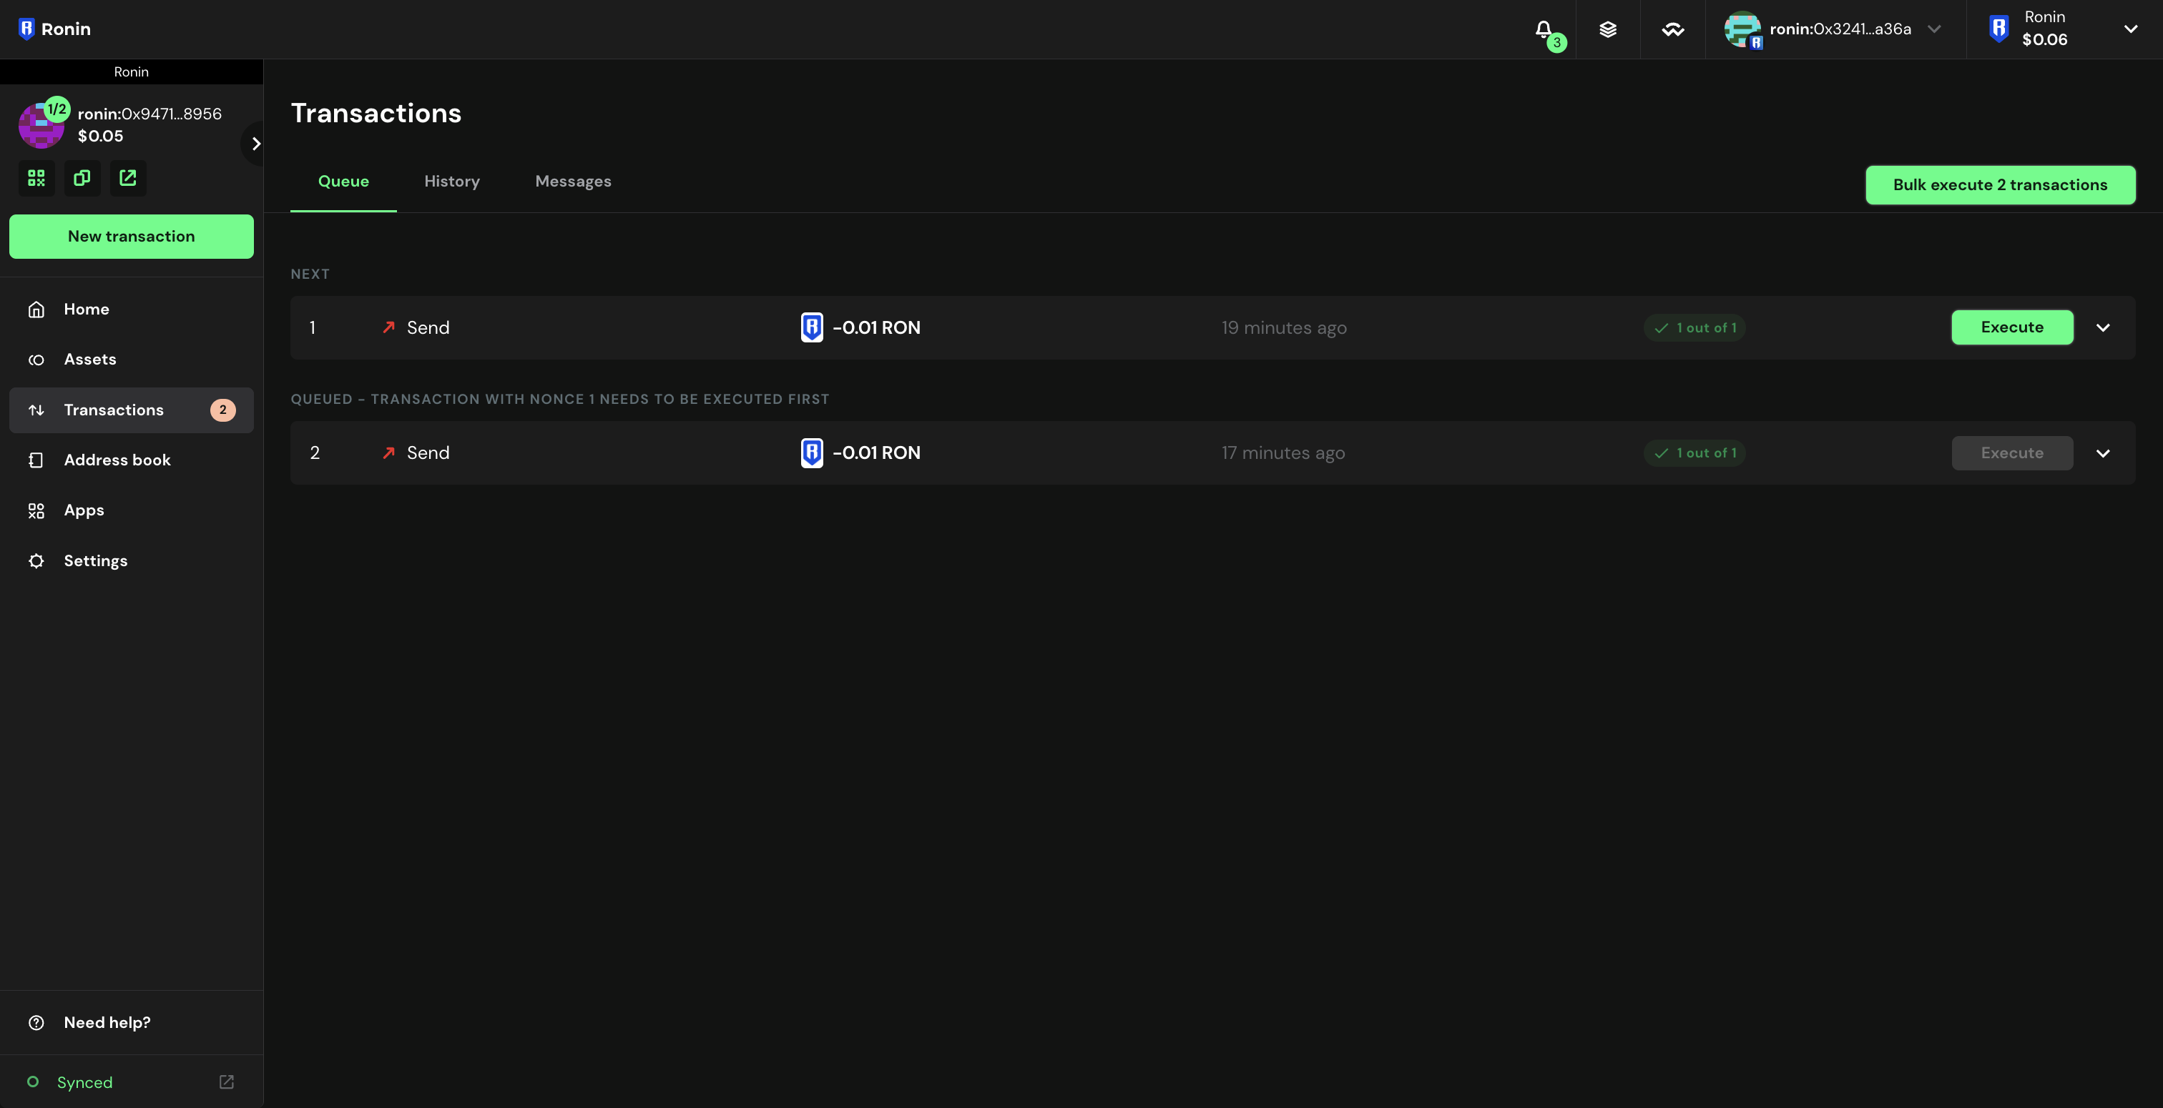2163x1108 pixels.
Task: Click the $0.05 Safe balance
Action: [x=100, y=136]
